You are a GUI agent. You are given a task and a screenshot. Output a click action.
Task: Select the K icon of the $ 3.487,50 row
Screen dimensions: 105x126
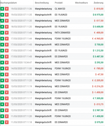pyautogui.click(x=2, y=56)
